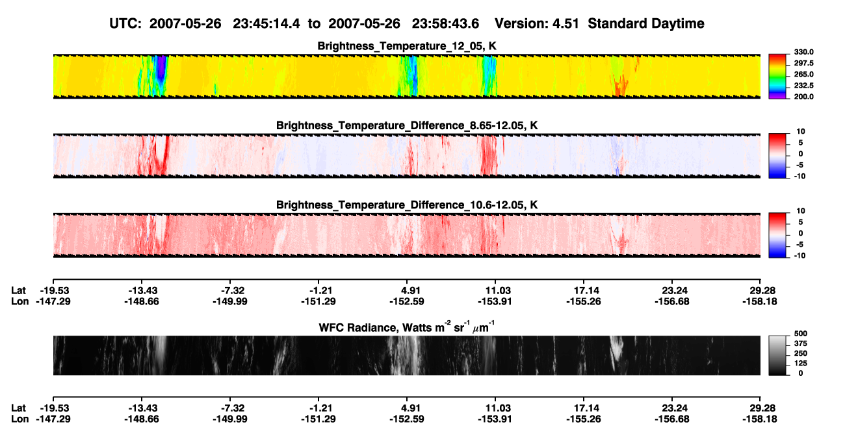
Task: Click Lon -156.68 on axis below 10.6-12.05 panel
Action: coord(673,301)
